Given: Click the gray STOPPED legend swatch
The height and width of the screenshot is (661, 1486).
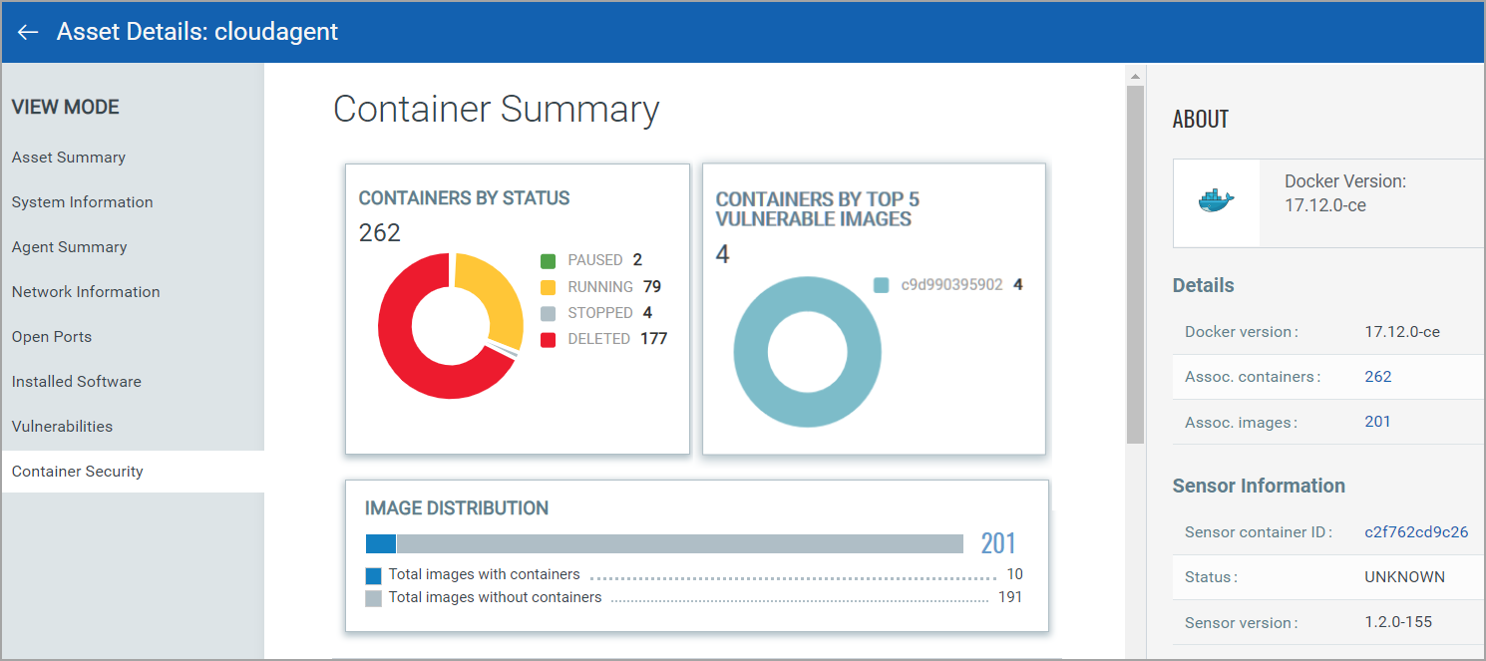Looking at the screenshot, I should point(548,313).
